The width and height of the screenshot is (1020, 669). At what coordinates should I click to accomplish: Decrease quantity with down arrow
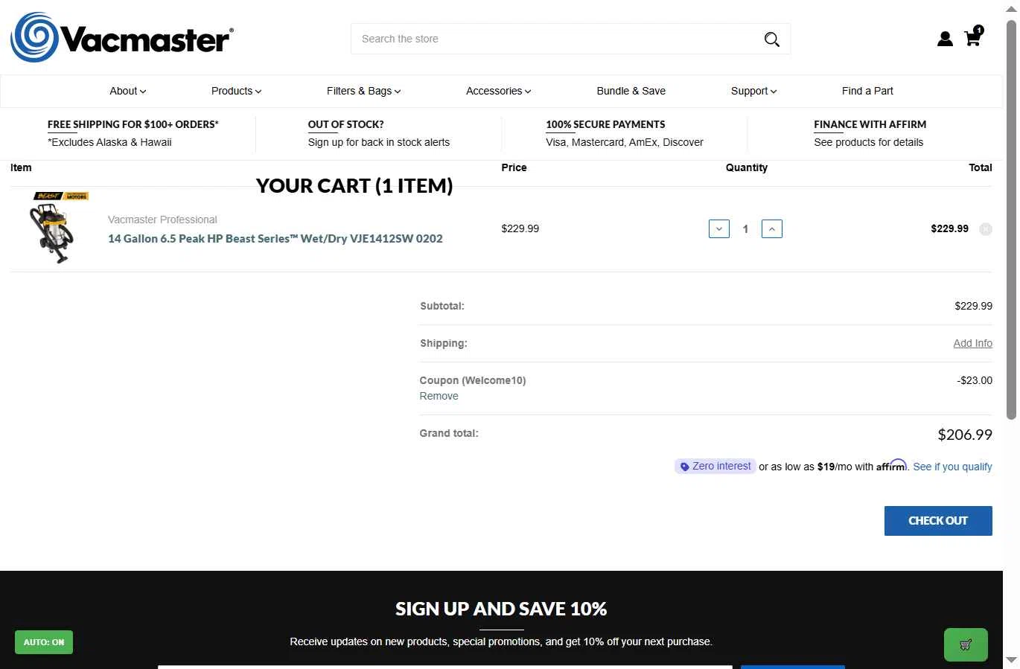(x=719, y=229)
